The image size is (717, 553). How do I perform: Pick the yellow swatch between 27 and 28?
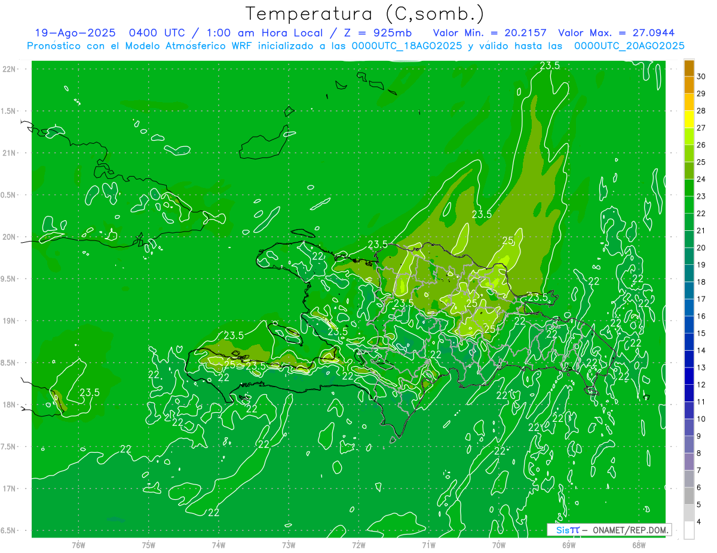(x=689, y=119)
